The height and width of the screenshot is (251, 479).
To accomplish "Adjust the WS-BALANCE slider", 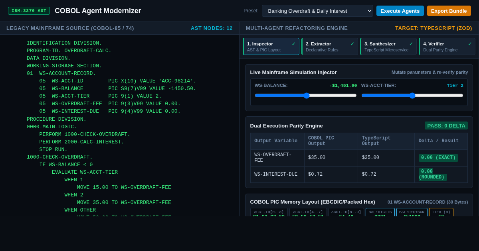I will [306, 96].
